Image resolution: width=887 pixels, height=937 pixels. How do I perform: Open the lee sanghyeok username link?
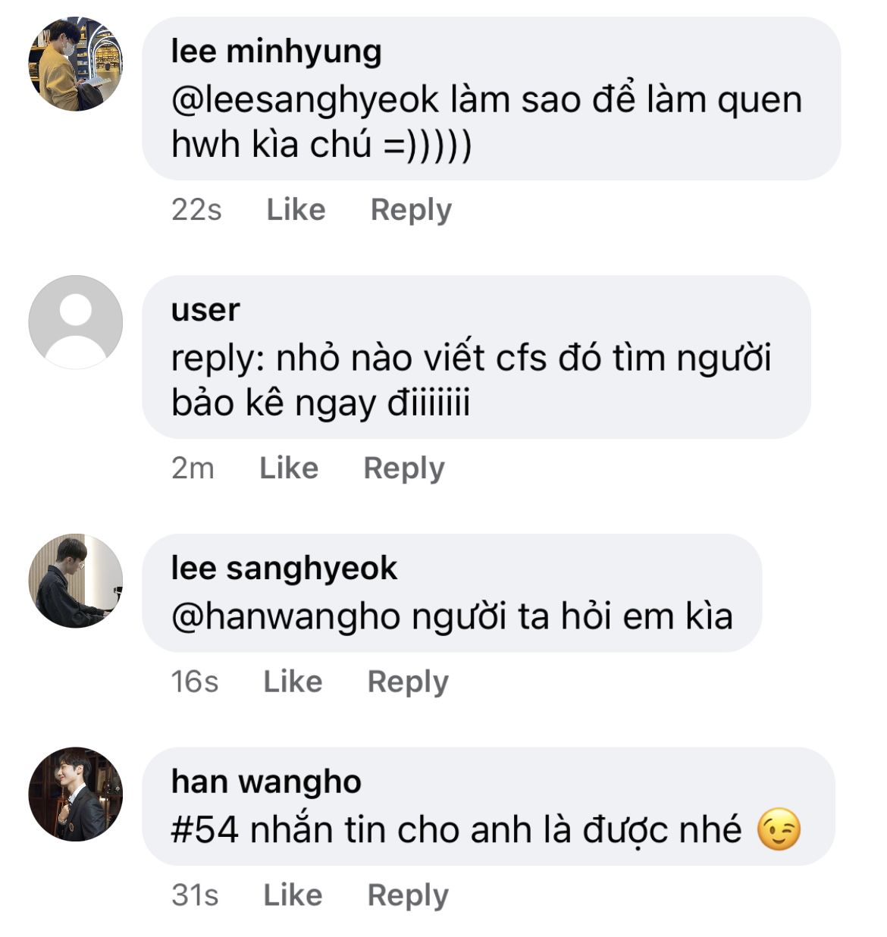284,569
